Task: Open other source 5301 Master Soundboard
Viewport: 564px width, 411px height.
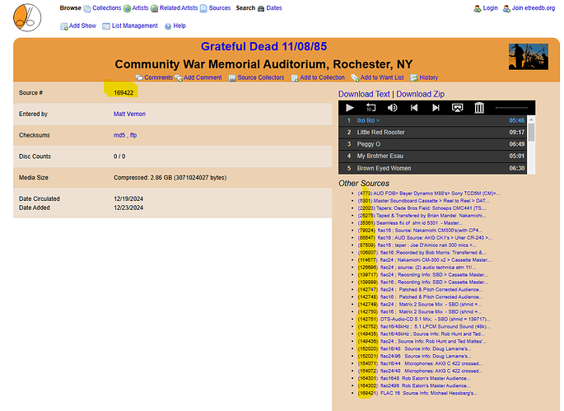Action: point(423,201)
